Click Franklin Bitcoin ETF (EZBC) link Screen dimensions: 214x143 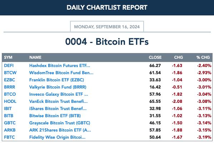(56, 80)
